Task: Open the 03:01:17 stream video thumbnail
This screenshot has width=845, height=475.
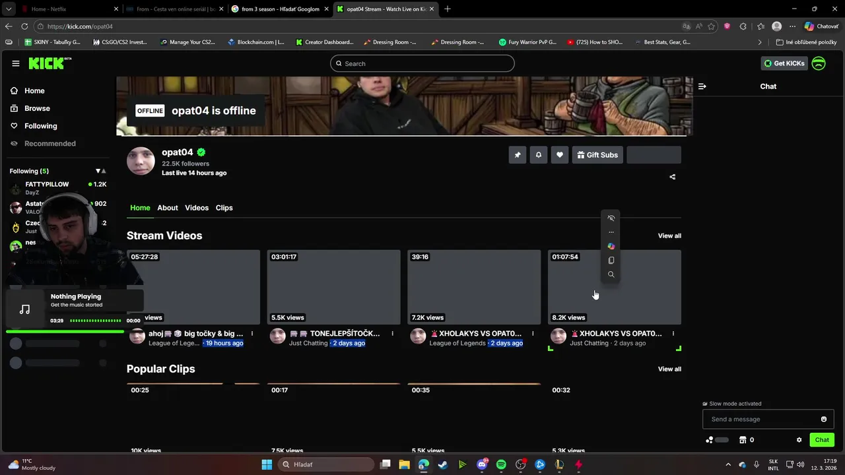Action: (x=333, y=287)
